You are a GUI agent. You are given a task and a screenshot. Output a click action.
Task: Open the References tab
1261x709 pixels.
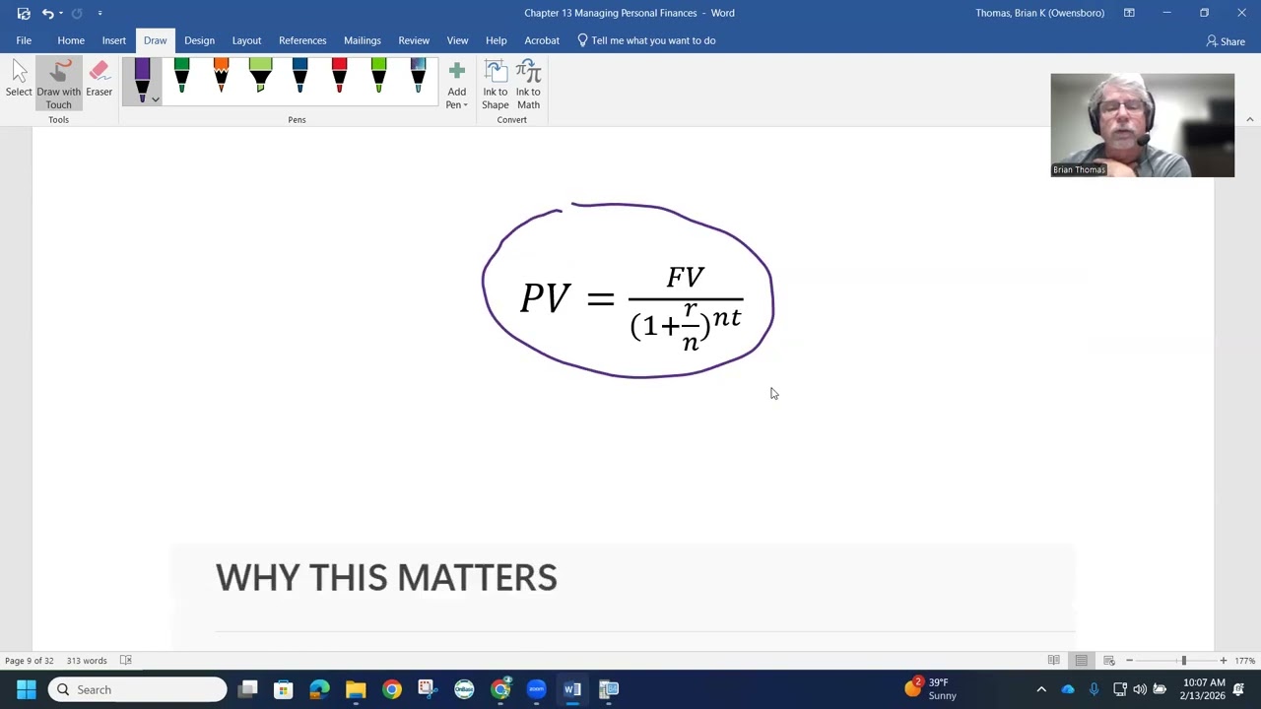pos(302,40)
